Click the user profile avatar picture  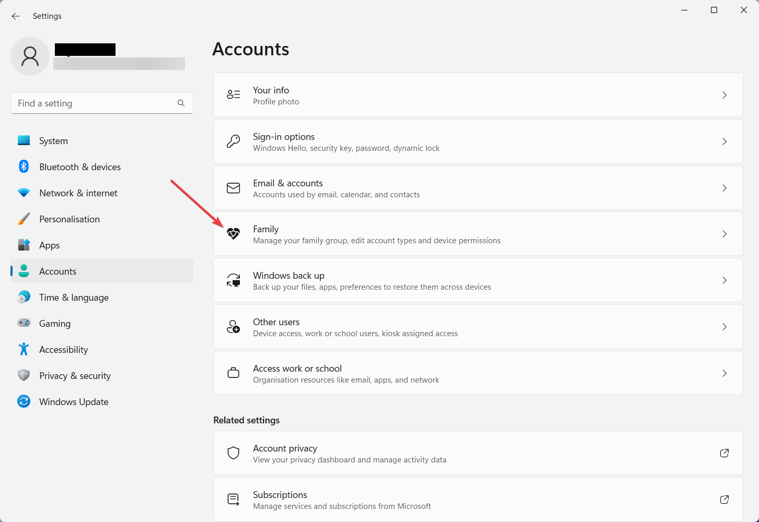[x=30, y=56]
